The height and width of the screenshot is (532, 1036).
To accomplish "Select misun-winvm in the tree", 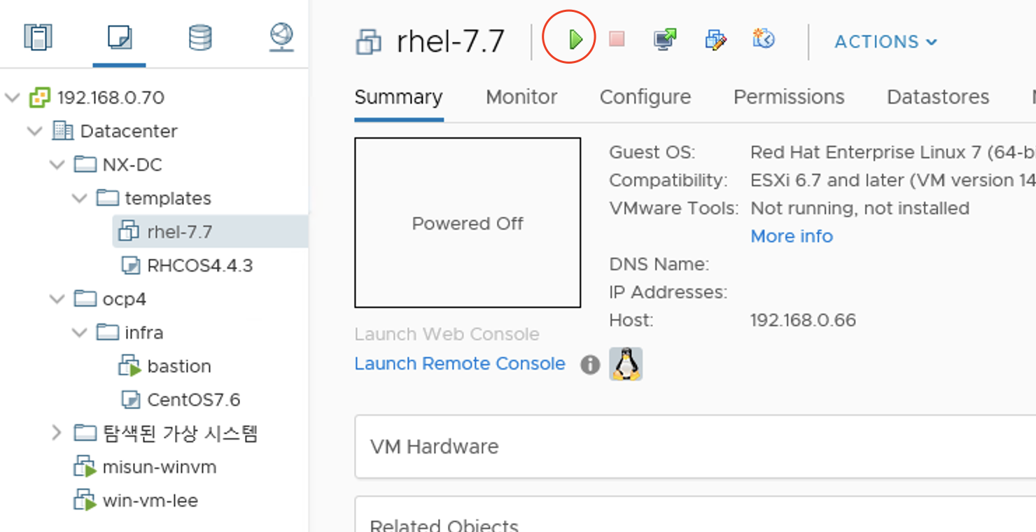I will click(160, 467).
